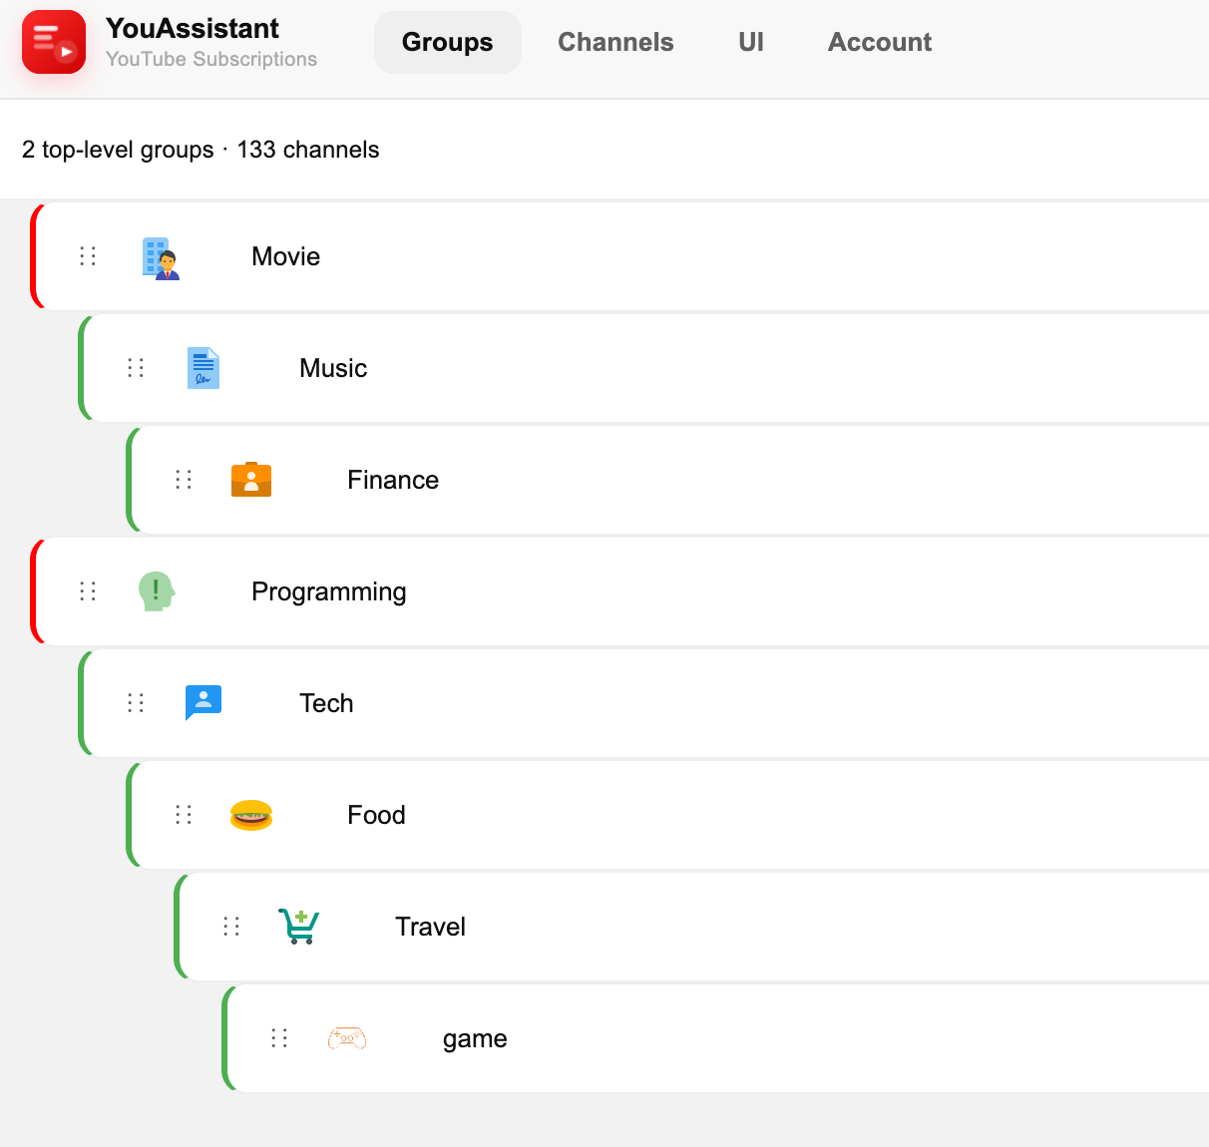The width and height of the screenshot is (1209, 1147).
Task: Click the drag handle of Travel row
Action: point(231,927)
